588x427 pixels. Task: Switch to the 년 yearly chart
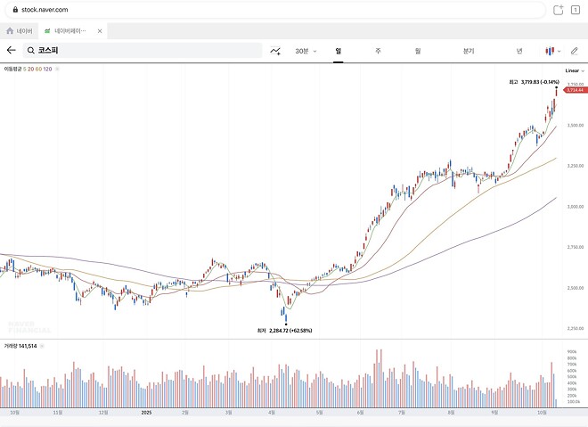pos(519,51)
